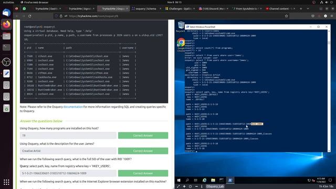Open Windows taskbar search icon
Screen dimensions: 336x189
[187, 180]
